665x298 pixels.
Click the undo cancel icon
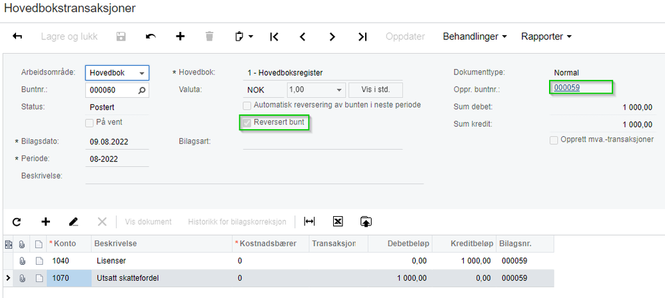point(151,37)
